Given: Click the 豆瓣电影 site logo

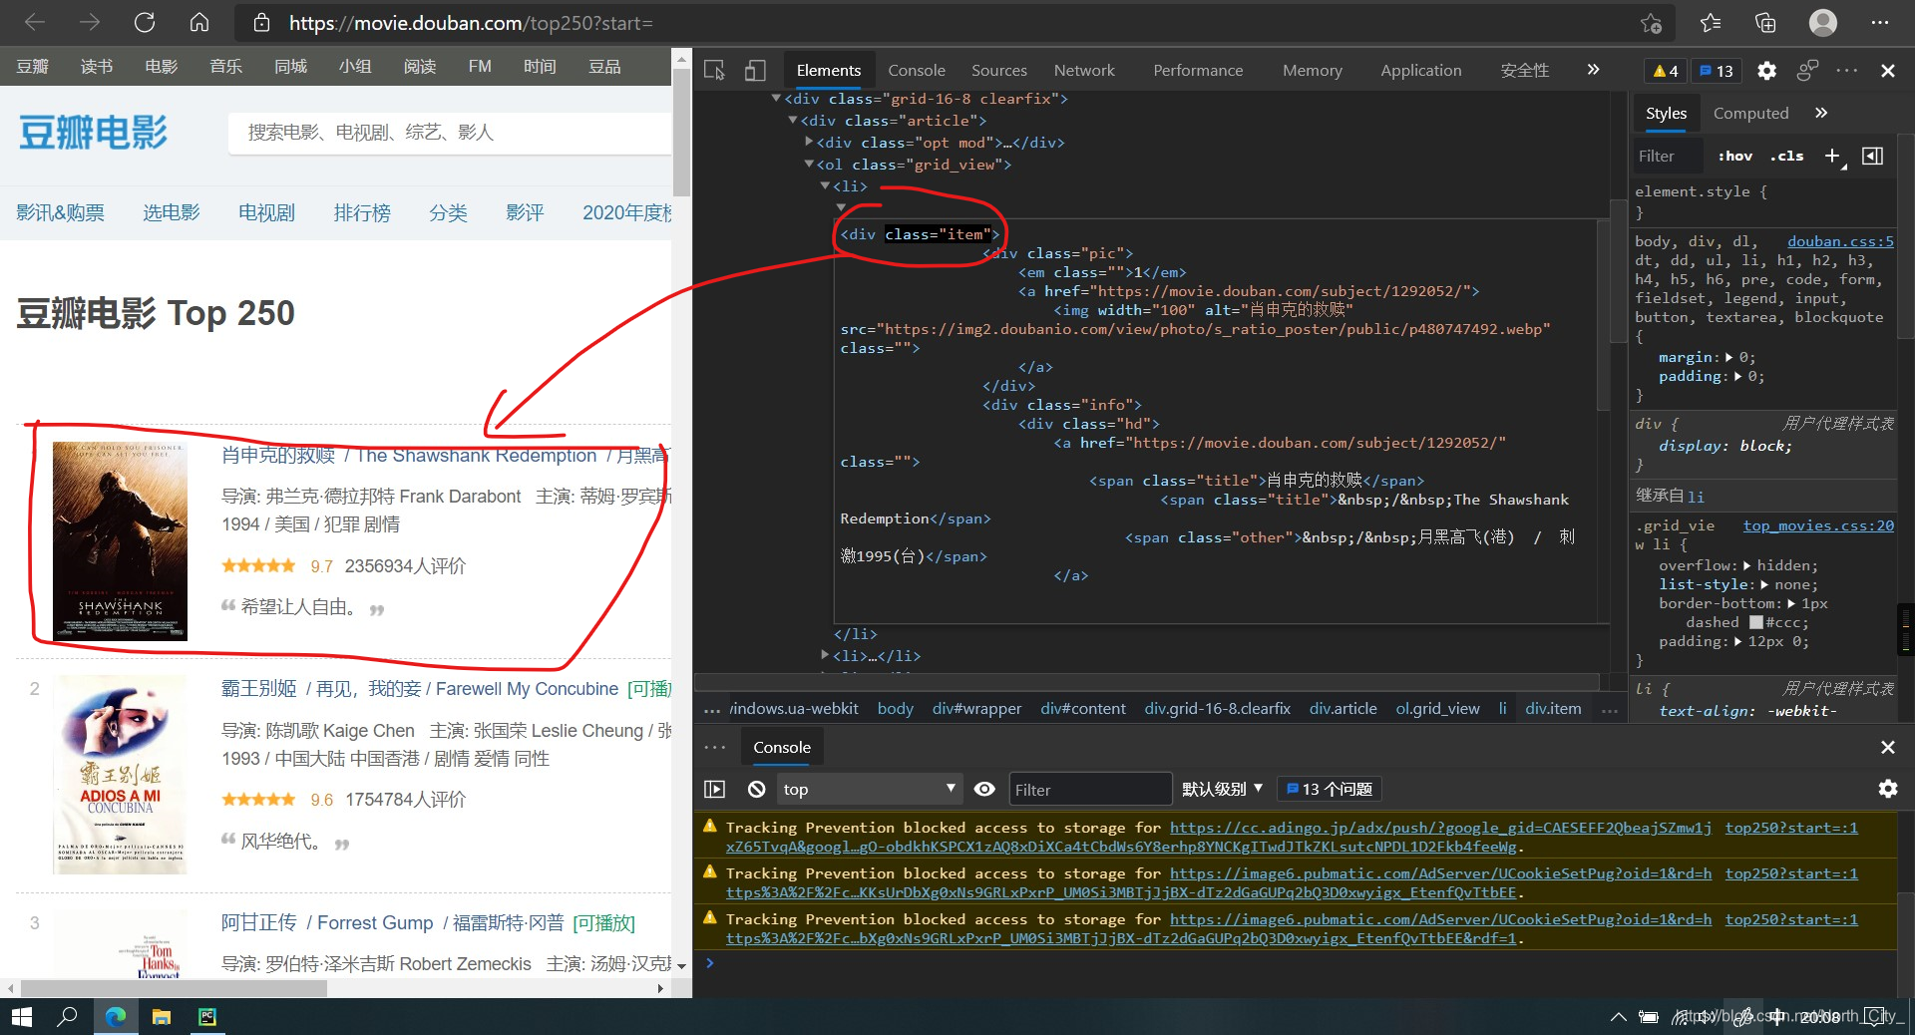Looking at the screenshot, I should click(x=93, y=133).
